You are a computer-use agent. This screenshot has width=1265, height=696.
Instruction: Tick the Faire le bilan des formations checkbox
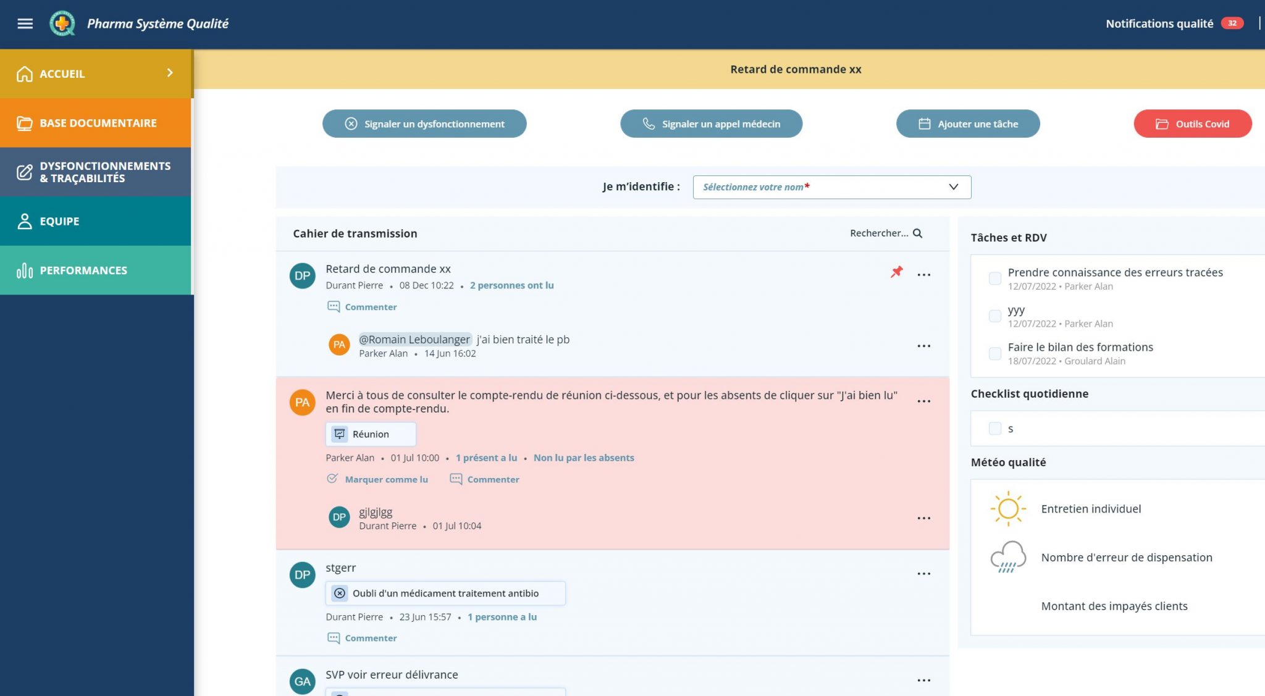point(995,353)
